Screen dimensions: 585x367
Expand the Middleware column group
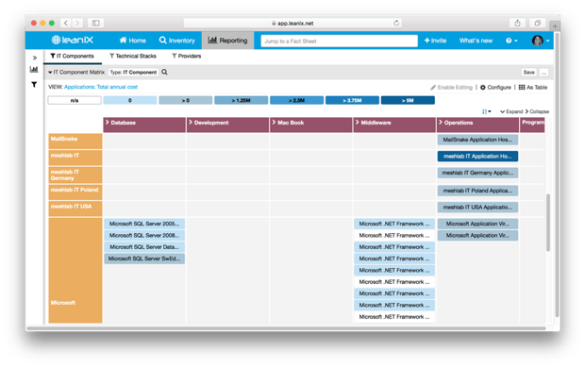358,123
